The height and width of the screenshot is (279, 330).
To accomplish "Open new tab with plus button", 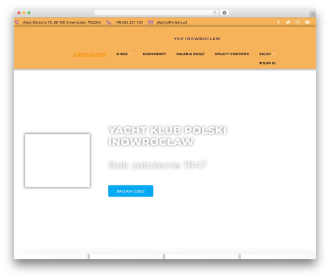I will click(313, 15).
